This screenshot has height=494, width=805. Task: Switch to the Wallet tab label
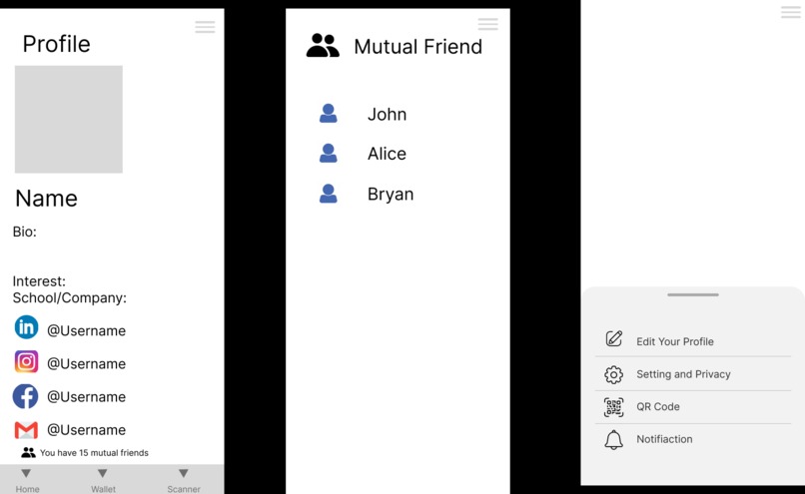pyautogui.click(x=103, y=489)
